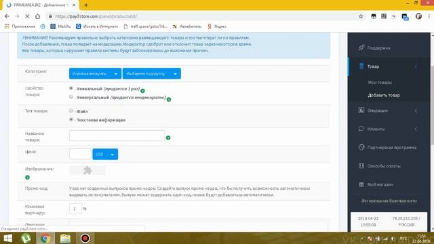Open the Яндекс bookmark
This screenshot has height=244, width=434.
pos(217,26)
